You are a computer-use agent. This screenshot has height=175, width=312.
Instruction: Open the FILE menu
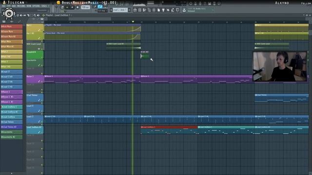tap(3, 6)
